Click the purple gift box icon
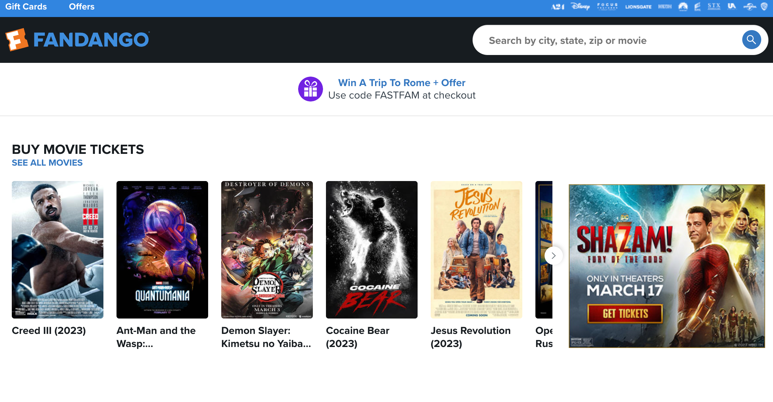The image size is (773, 402). (x=310, y=89)
